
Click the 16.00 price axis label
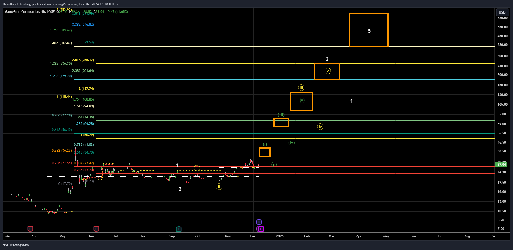(502, 192)
